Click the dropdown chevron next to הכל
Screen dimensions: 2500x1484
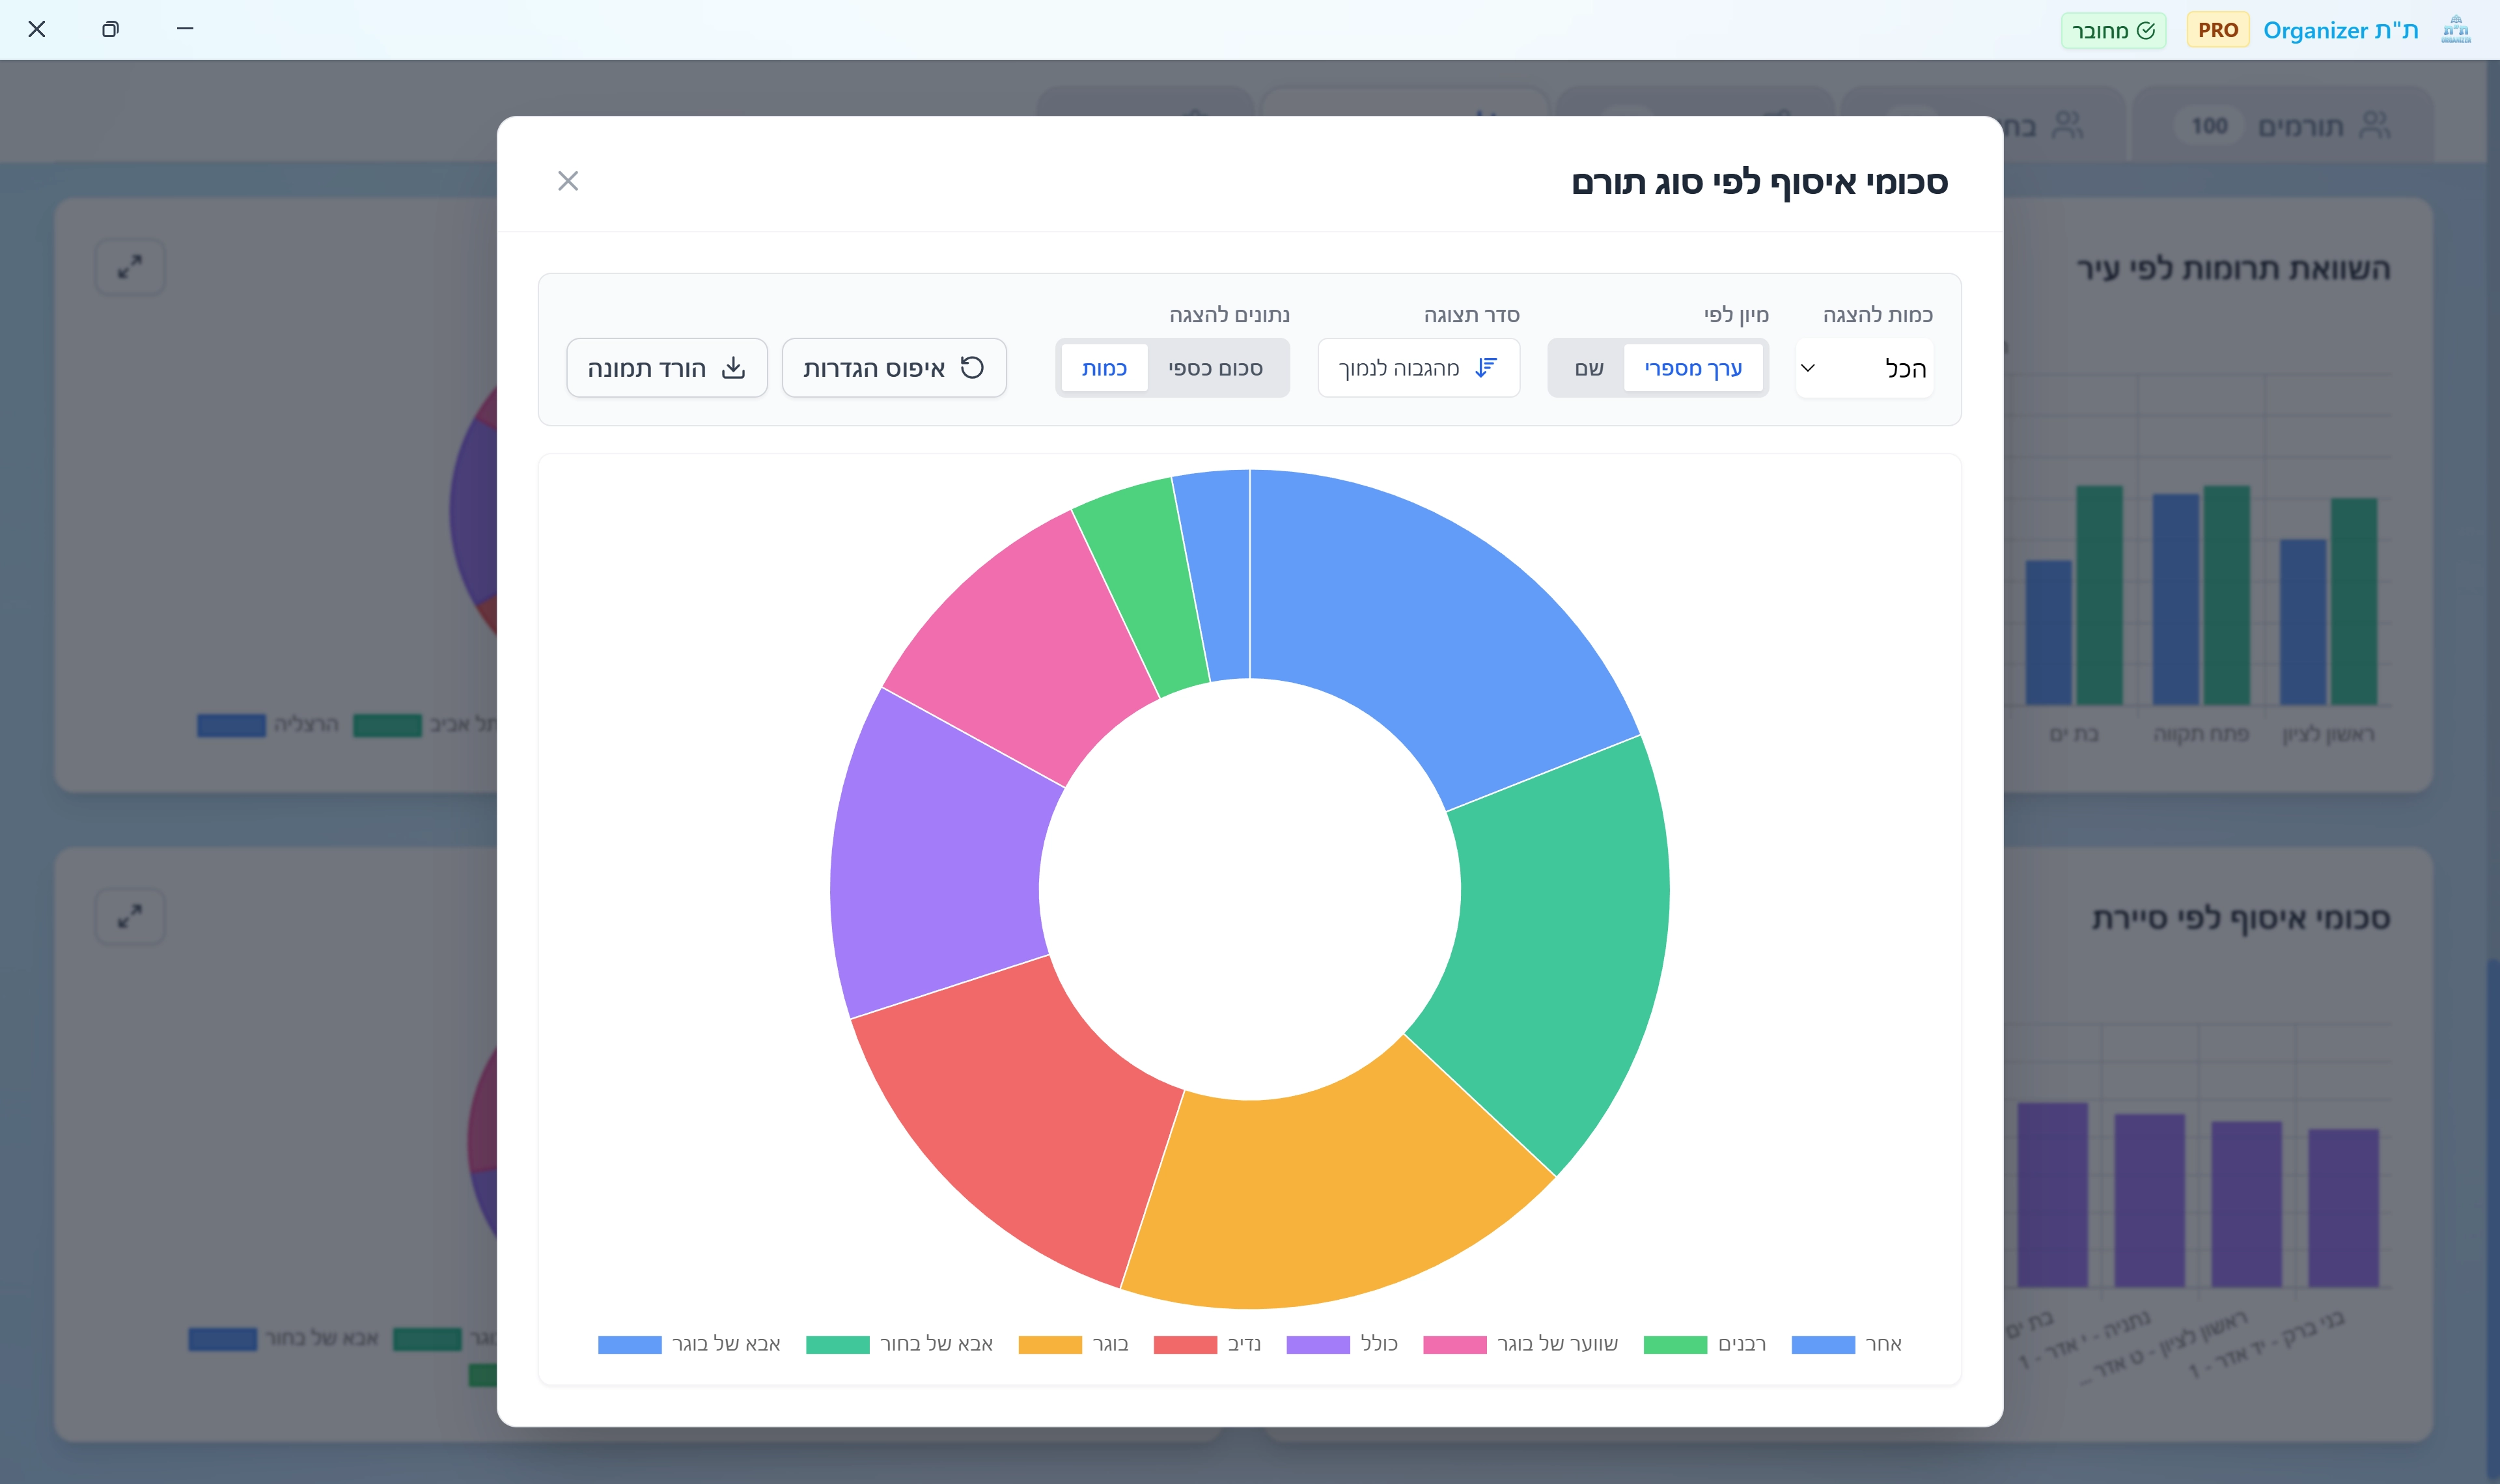pyautogui.click(x=1808, y=368)
